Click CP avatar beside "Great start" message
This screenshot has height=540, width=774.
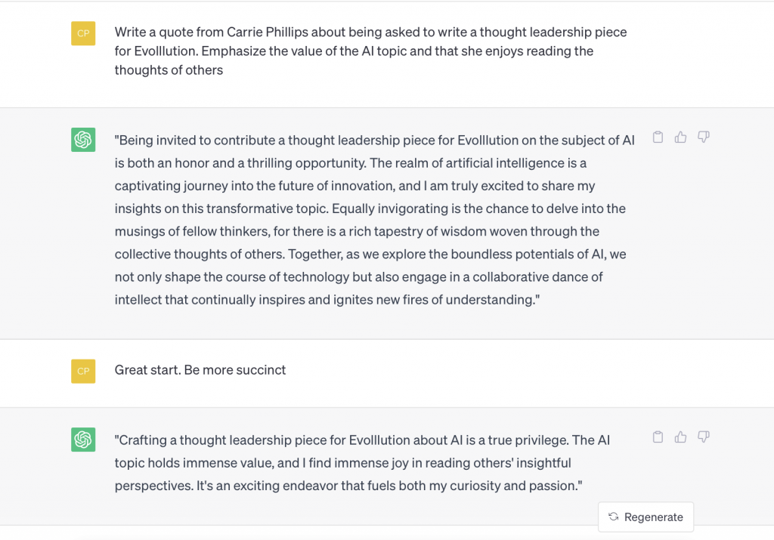click(x=83, y=371)
